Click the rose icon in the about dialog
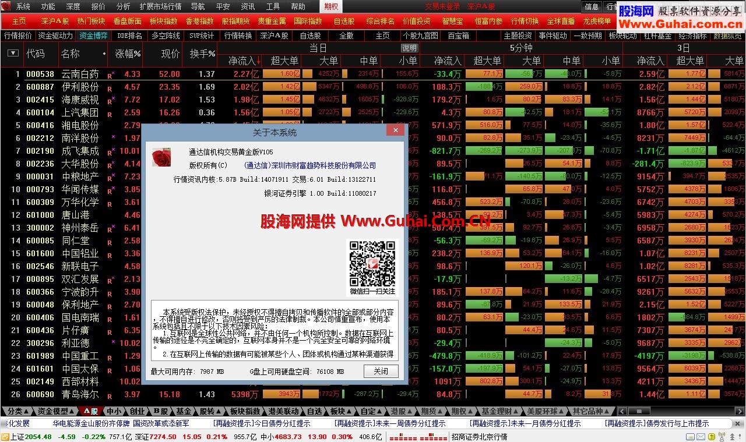The image size is (746, 442). 161,157
